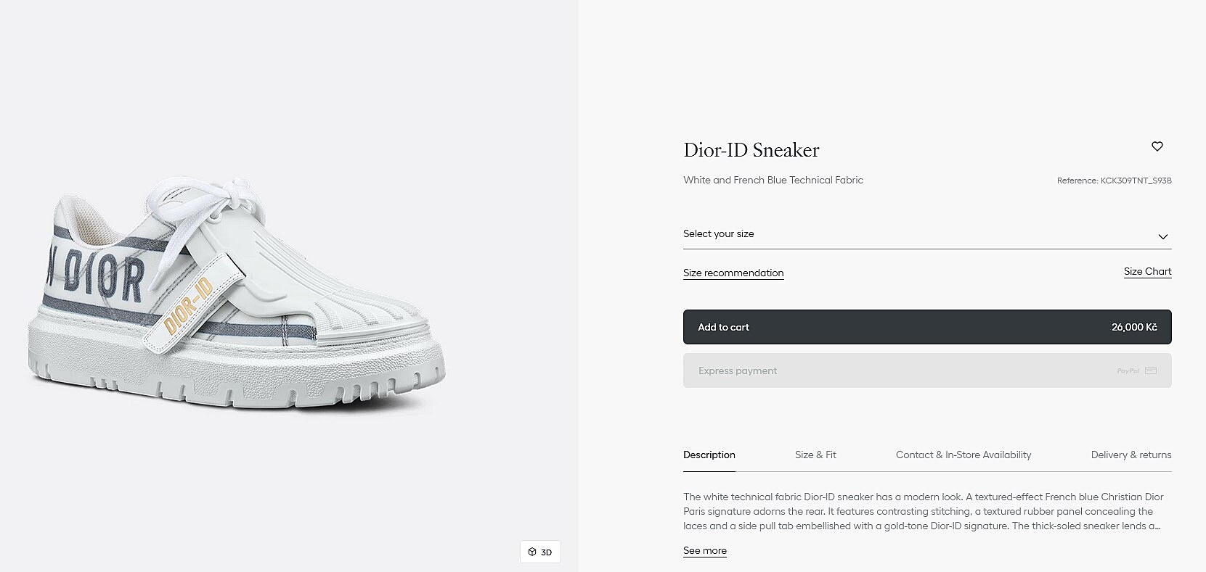The image size is (1206, 572).
Task: Click the Dior-ID Sneaker product title
Action: click(751, 150)
